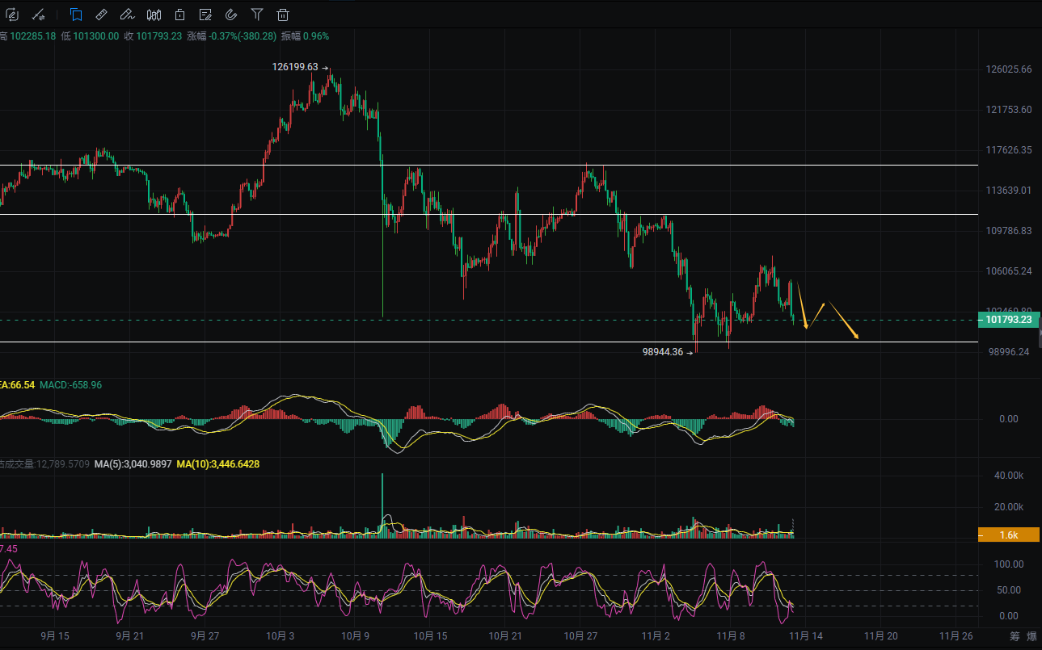This screenshot has height=650, width=1042.
Task: Click the edit note icon
Action: click(x=205, y=15)
